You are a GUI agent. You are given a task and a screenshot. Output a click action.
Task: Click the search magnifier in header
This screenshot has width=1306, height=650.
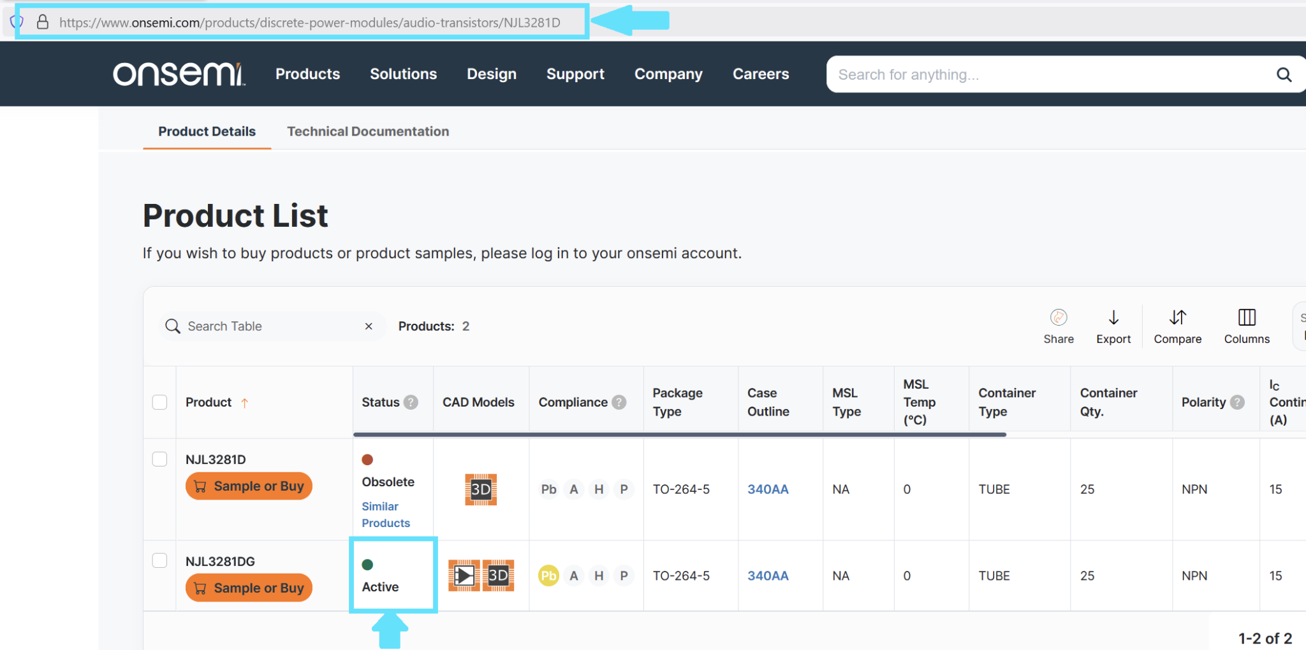coord(1284,75)
